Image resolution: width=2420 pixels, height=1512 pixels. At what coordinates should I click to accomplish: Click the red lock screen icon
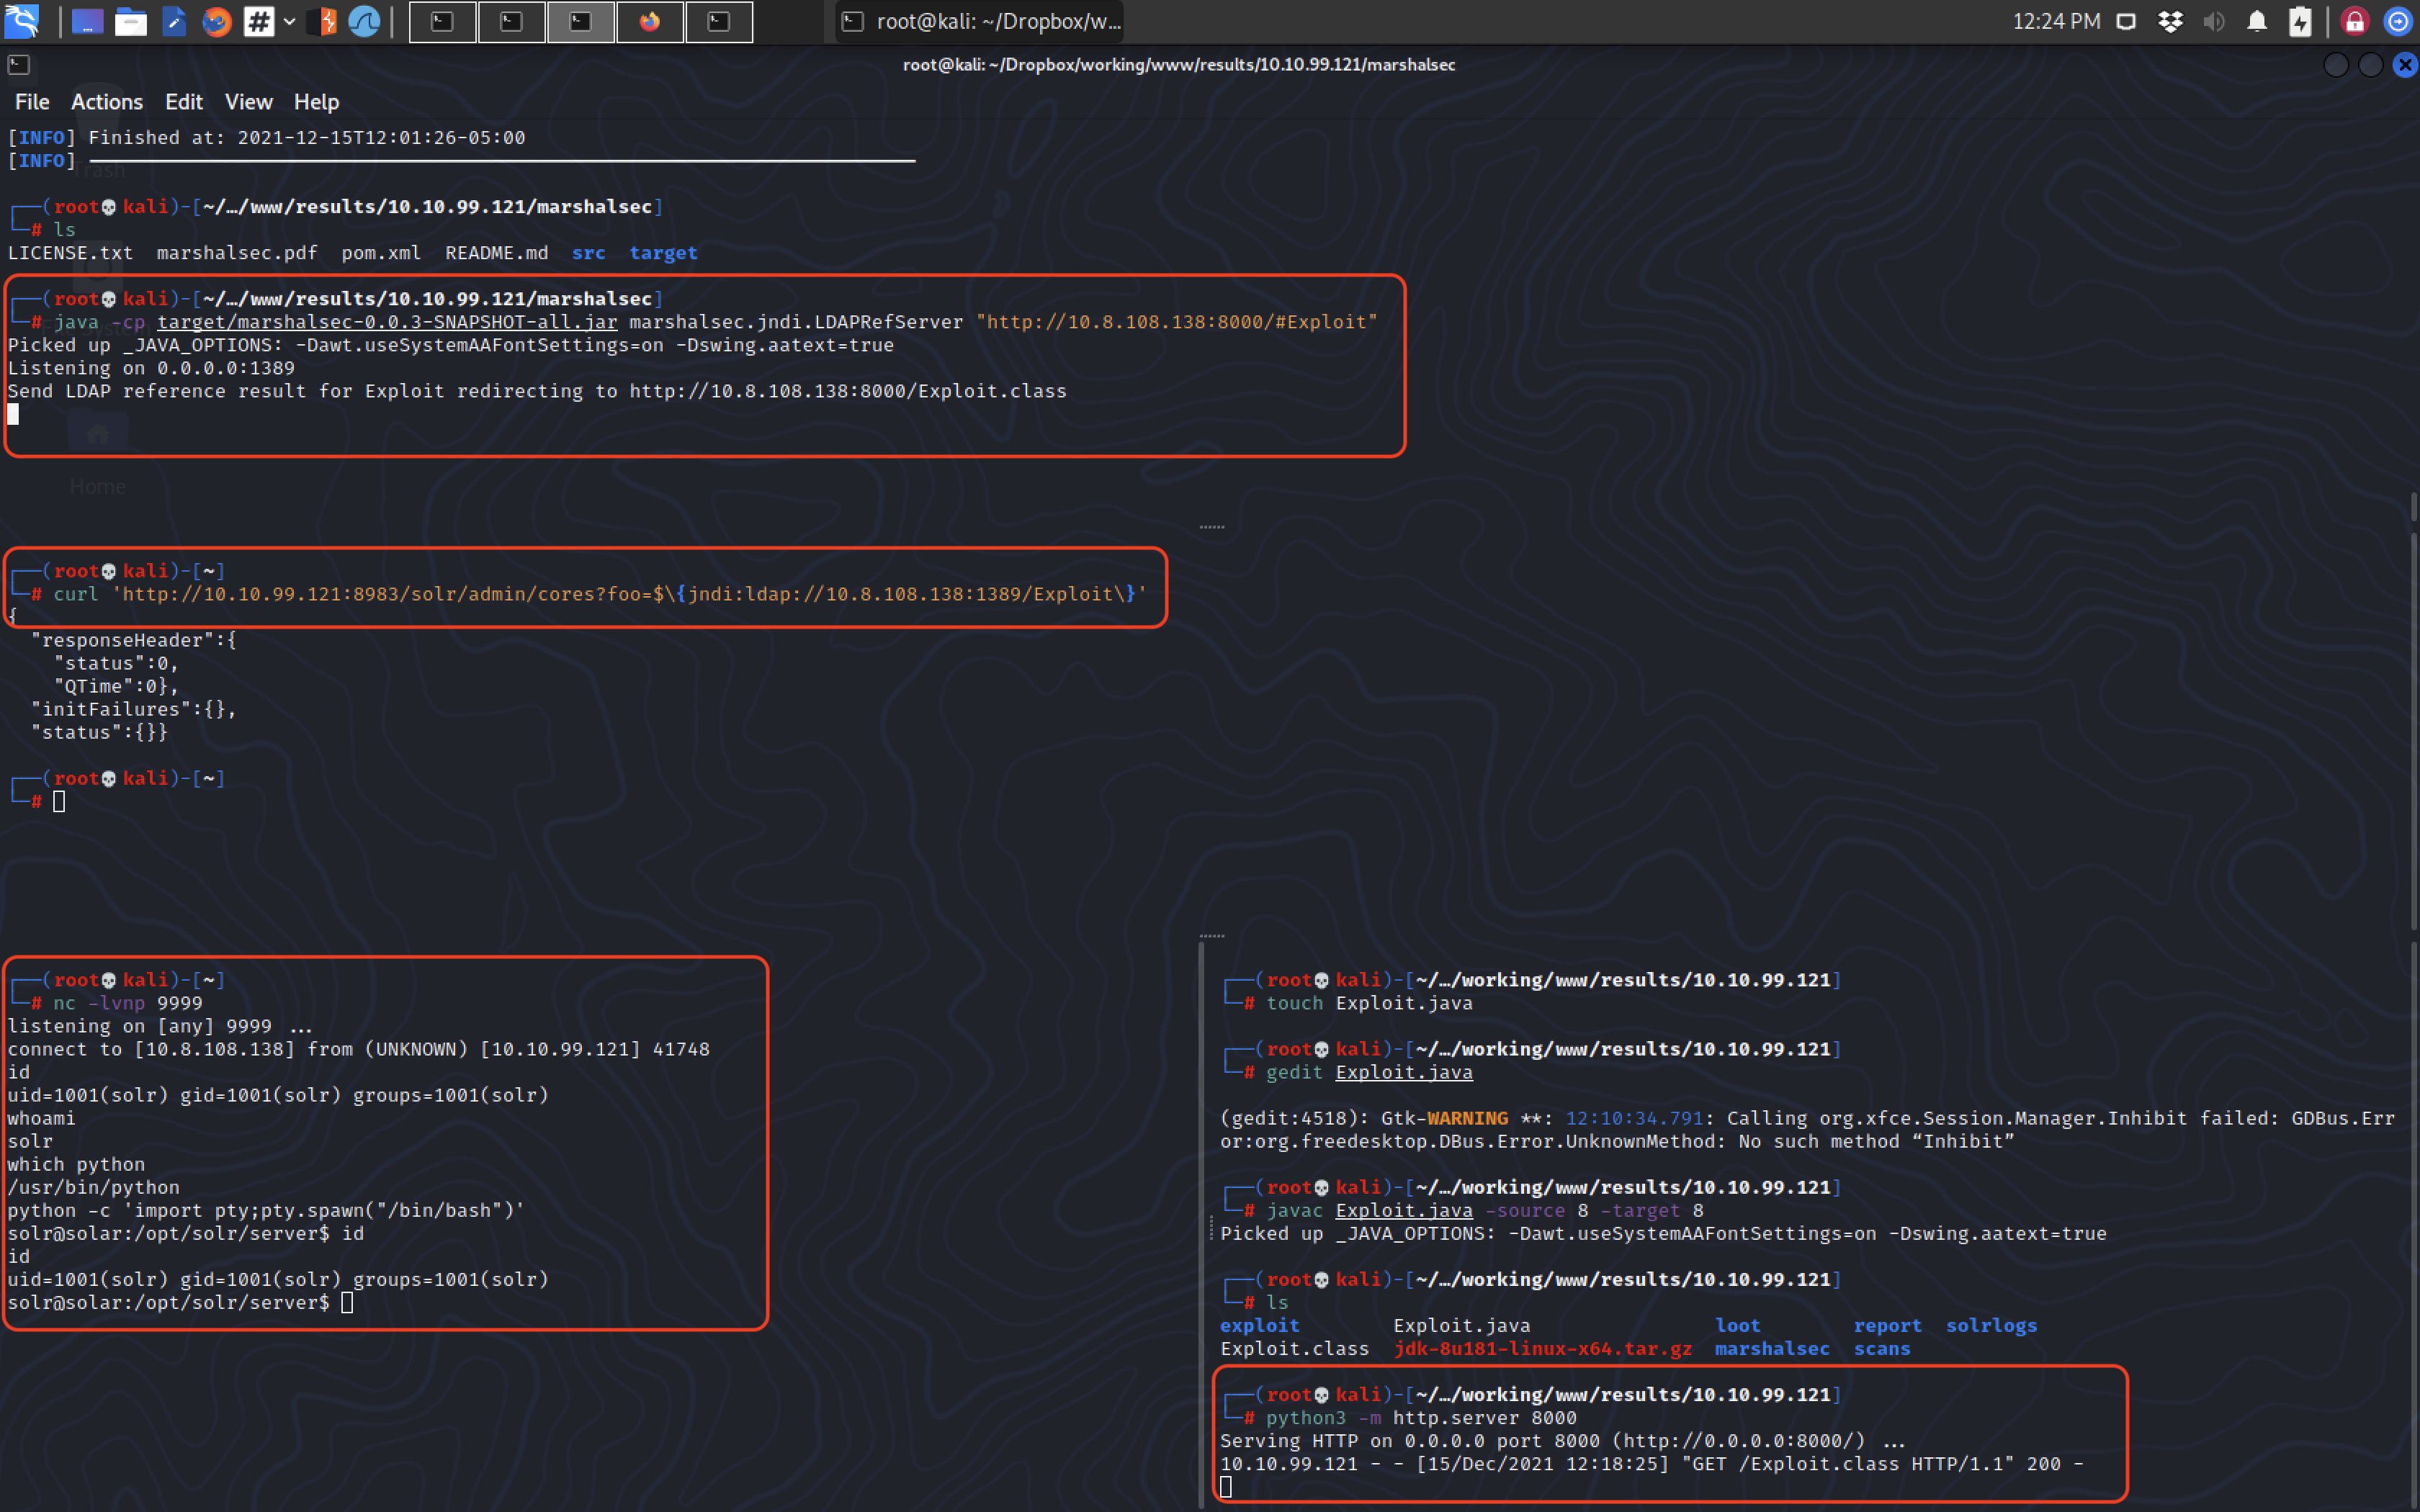tap(2355, 21)
